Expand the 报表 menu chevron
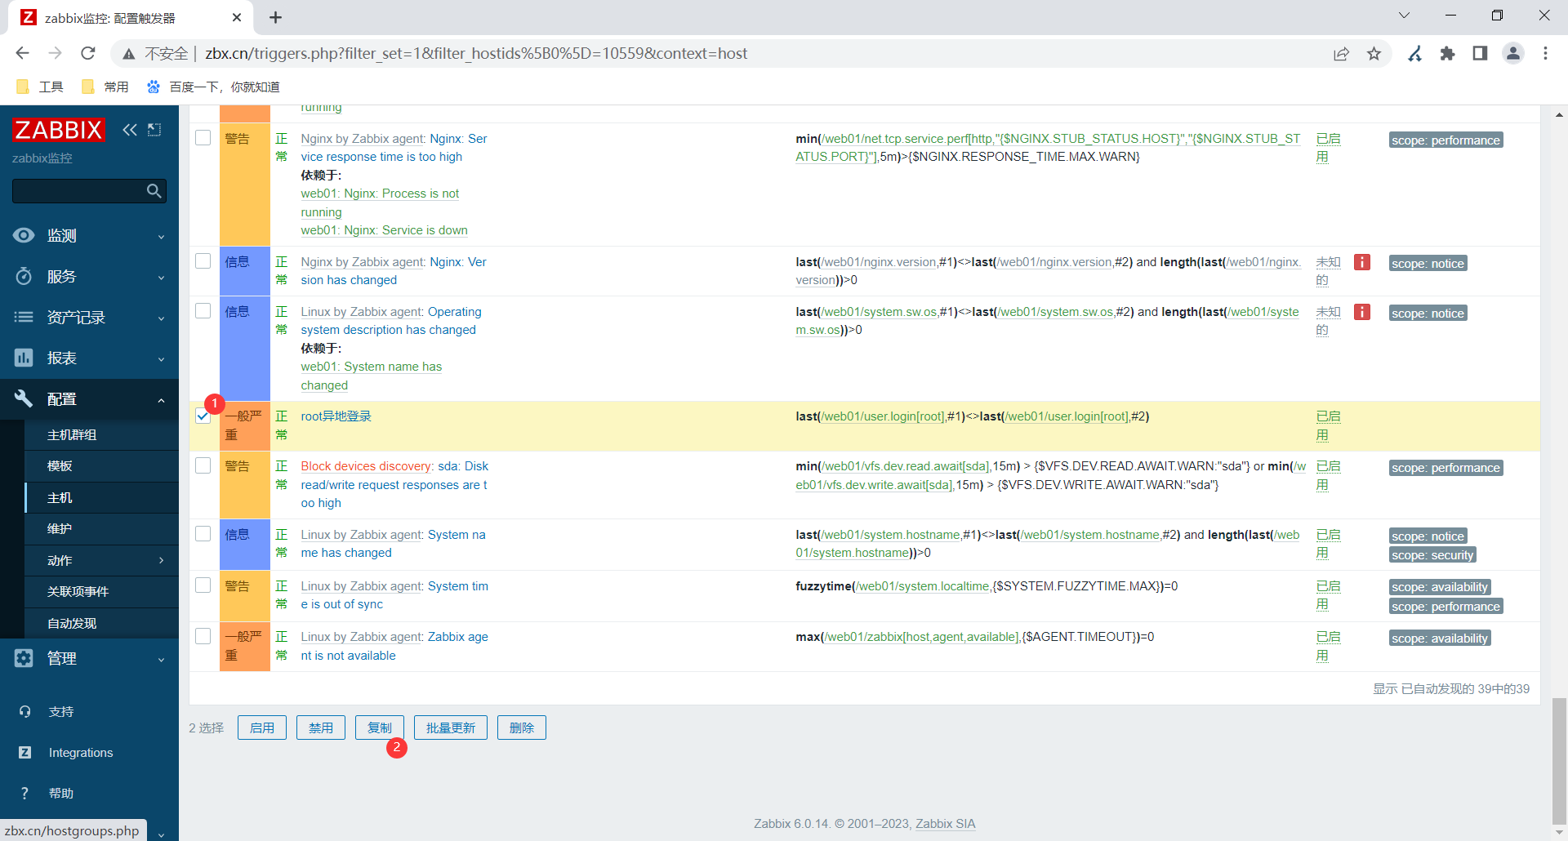The width and height of the screenshot is (1568, 841). pos(162,359)
